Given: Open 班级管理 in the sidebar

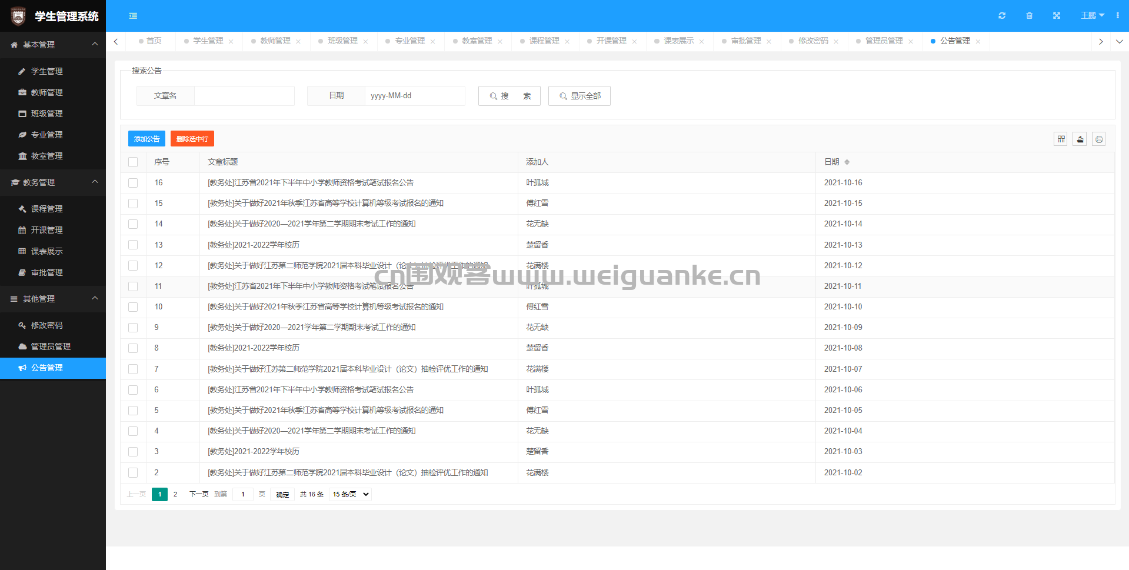Looking at the screenshot, I should point(53,114).
